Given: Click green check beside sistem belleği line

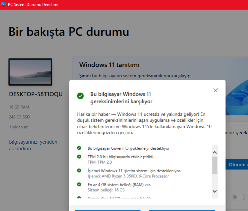Looking at the screenshot, I should (x=79, y=184).
